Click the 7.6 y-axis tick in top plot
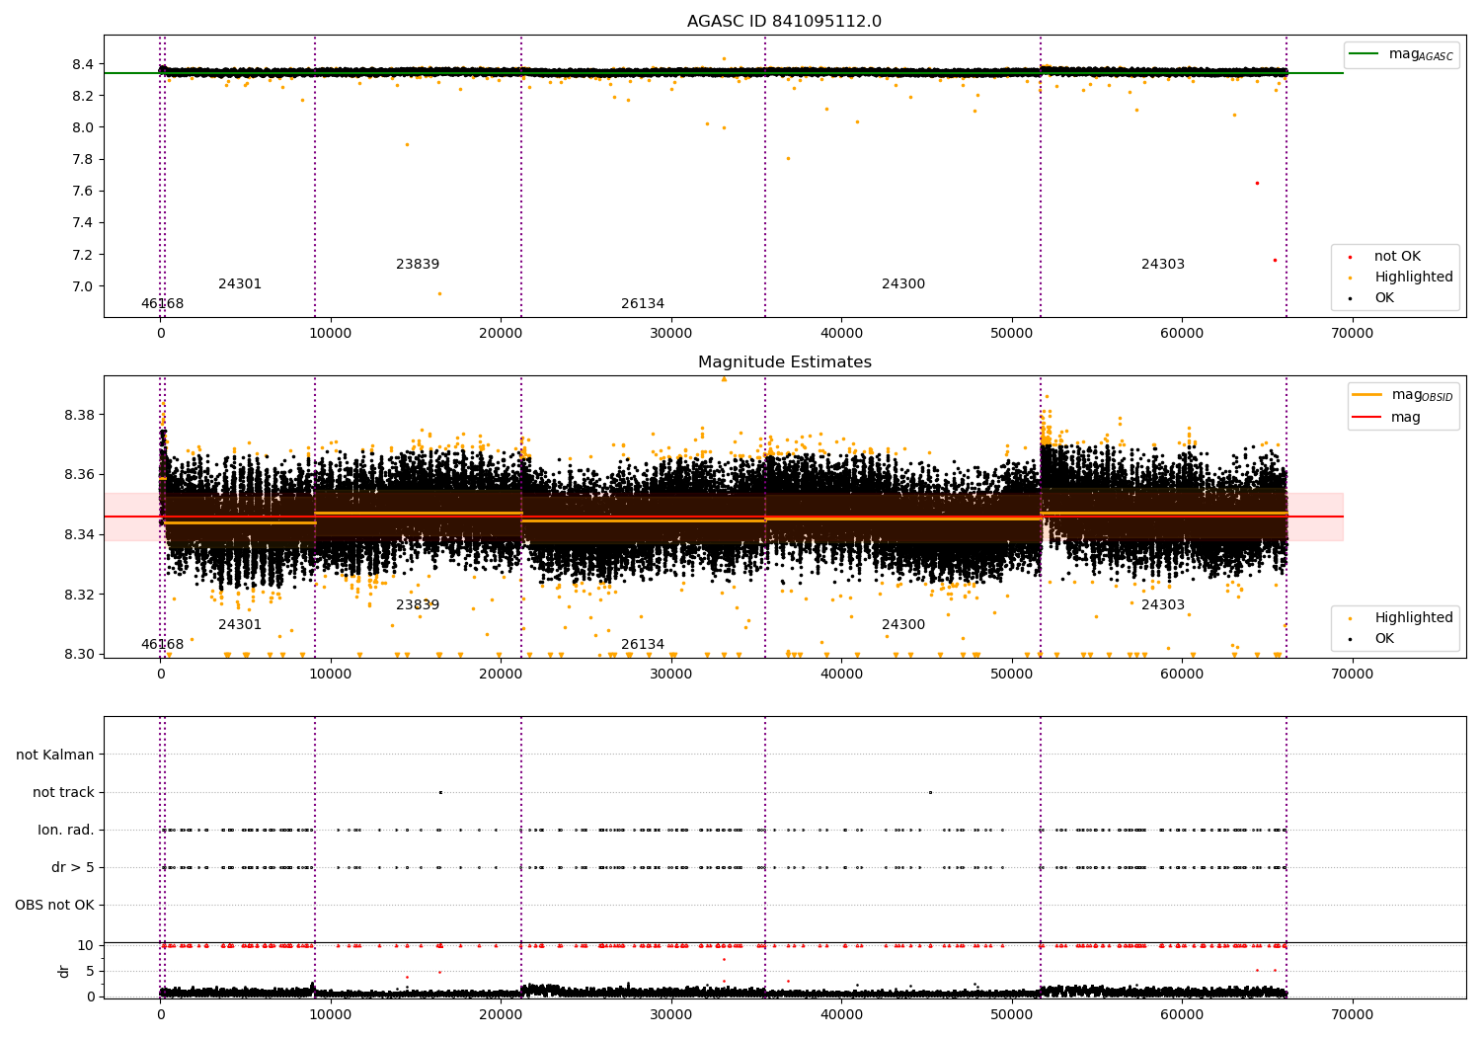 [x=83, y=192]
